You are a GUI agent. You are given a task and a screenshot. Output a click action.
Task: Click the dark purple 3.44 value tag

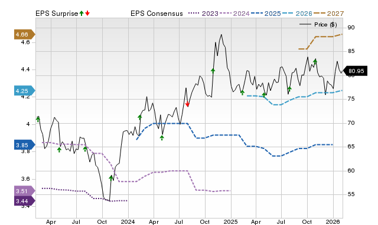24,201
